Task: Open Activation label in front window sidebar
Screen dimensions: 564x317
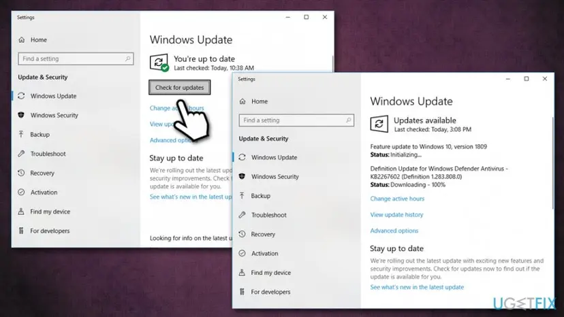Action: 264,253
